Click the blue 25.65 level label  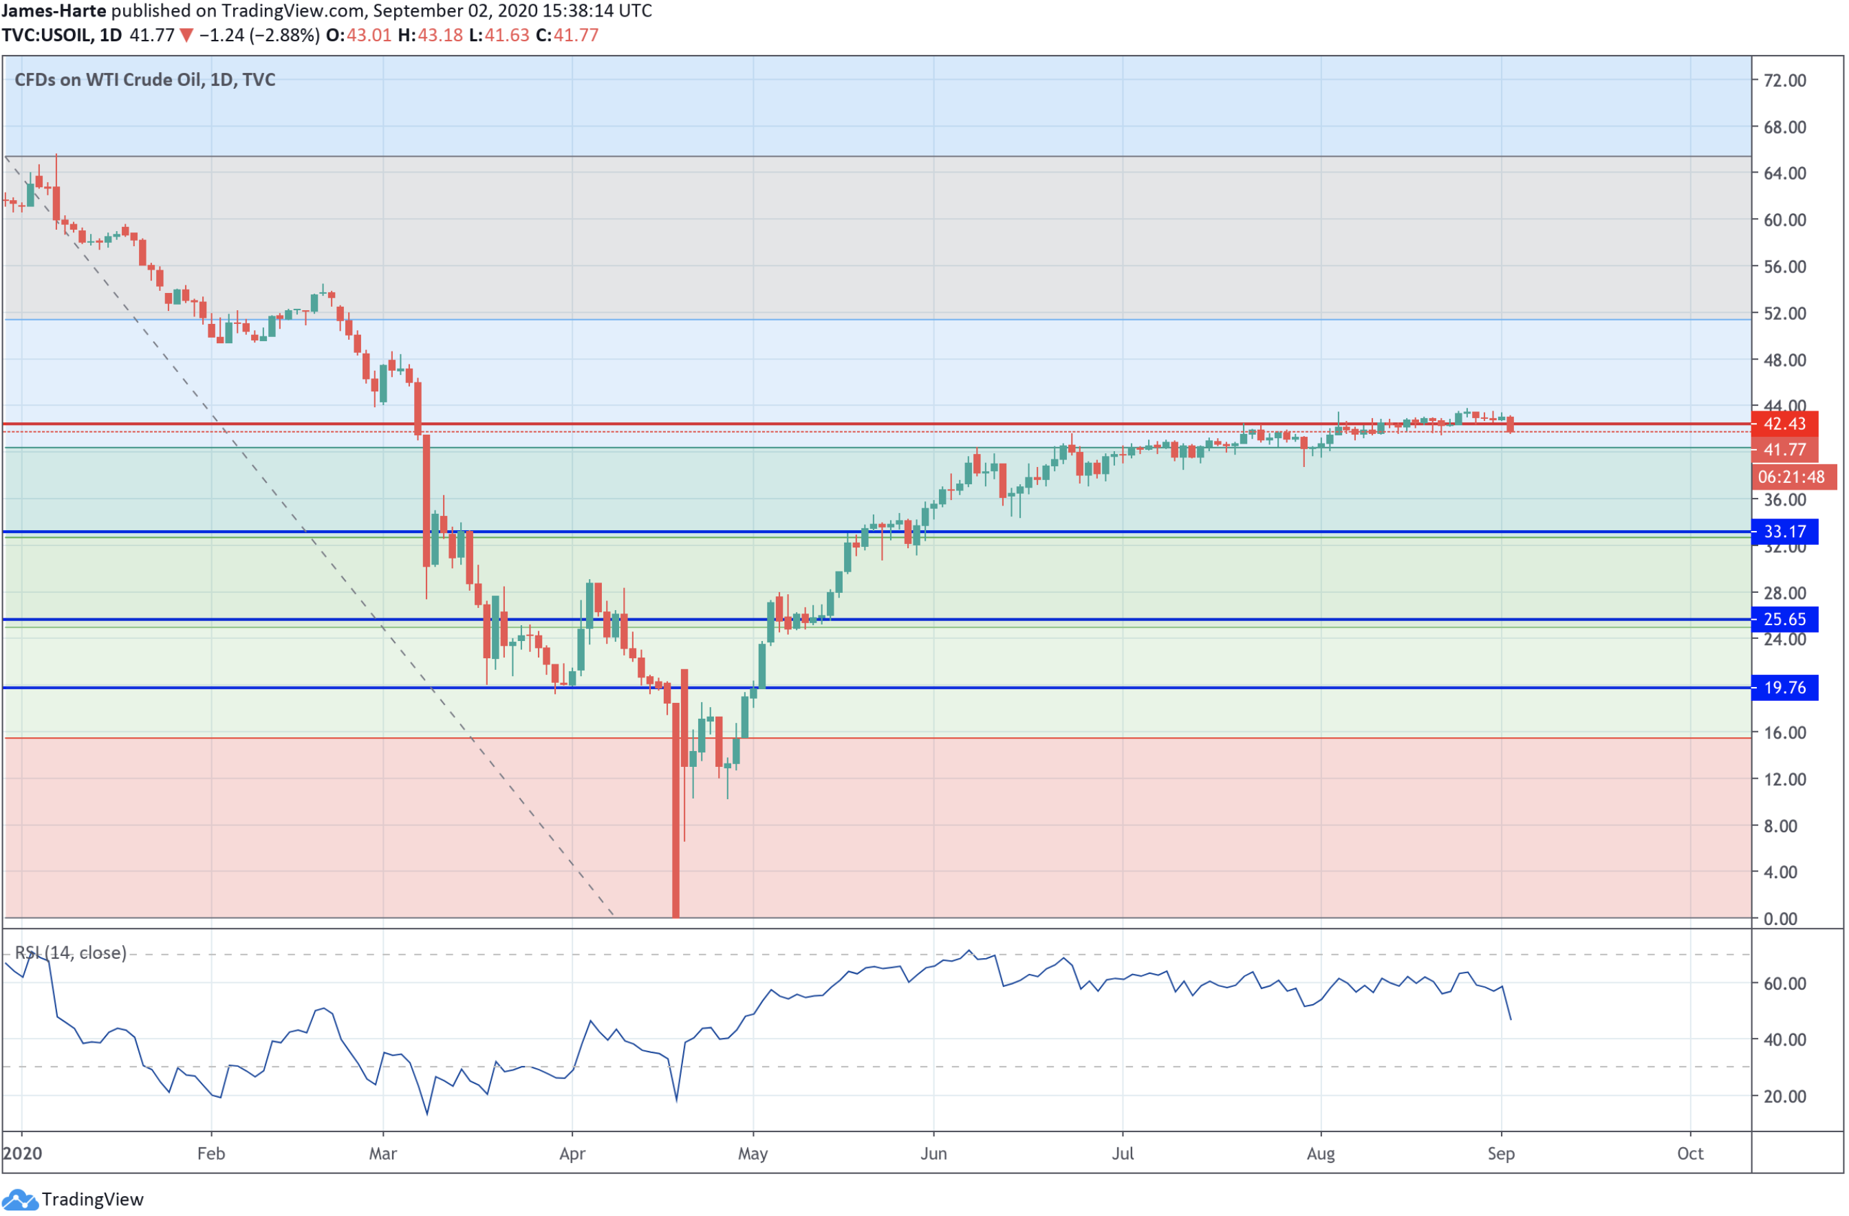[1784, 620]
